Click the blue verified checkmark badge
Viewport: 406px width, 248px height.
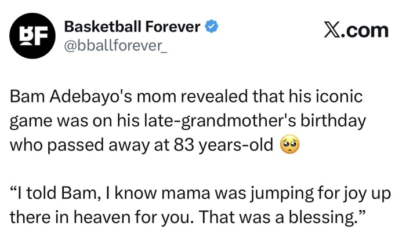(212, 26)
